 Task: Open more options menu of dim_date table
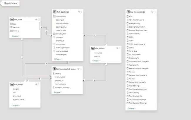coord(39,19)
